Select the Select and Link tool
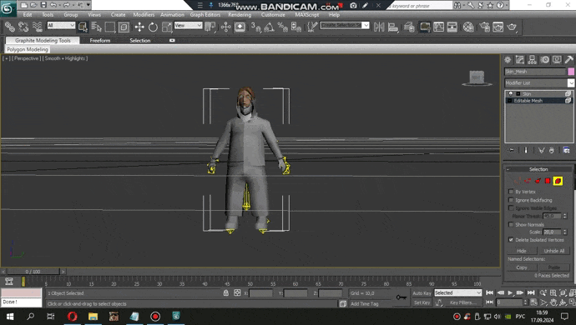Screen dimensions: 576x325 click(x=9, y=27)
